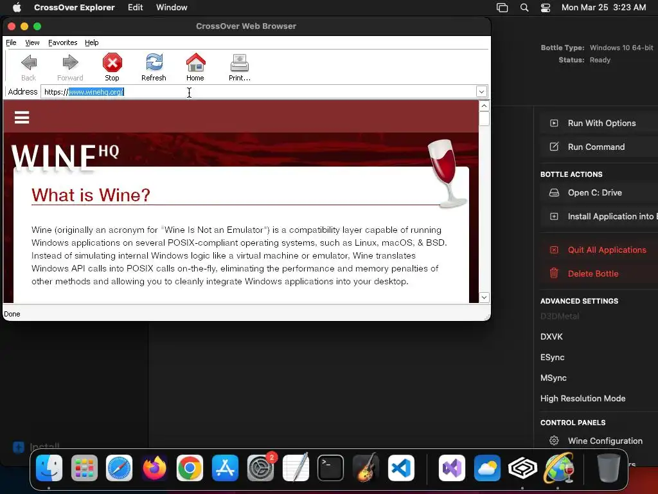Image resolution: width=658 pixels, height=494 pixels.
Task: Expand the Address bar history dropdown
Action: coord(481,91)
